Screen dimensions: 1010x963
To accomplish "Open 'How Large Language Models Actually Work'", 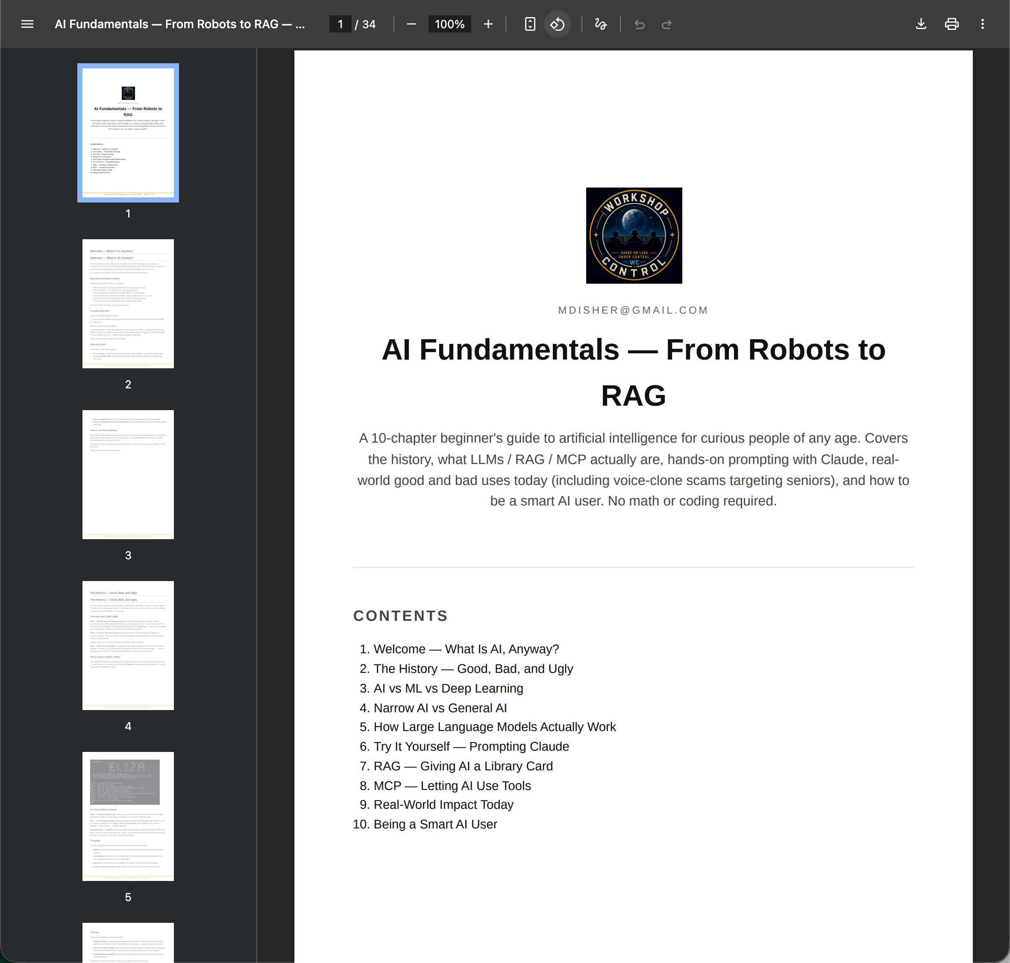I will (495, 727).
